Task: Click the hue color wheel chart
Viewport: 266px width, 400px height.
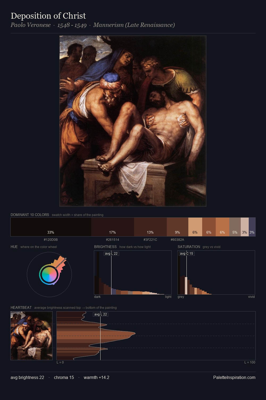Action: click(x=49, y=274)
